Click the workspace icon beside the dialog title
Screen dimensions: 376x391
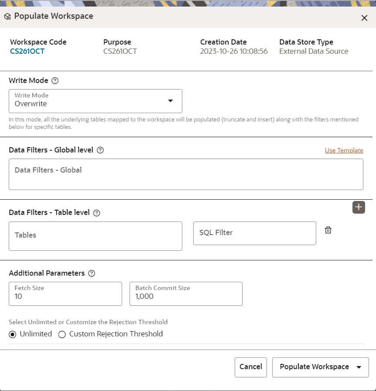click(7, 15)
